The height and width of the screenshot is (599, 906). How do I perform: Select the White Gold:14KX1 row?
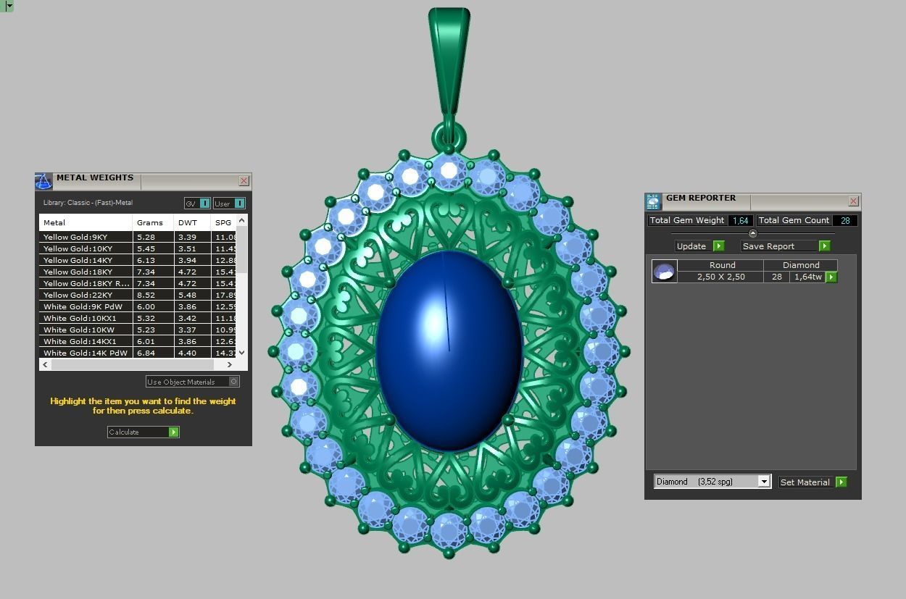(x=138, y=341)
